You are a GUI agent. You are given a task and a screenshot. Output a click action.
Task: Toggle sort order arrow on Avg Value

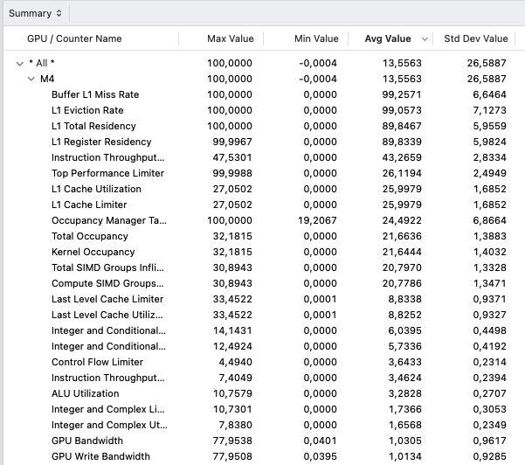pos(425,39)
